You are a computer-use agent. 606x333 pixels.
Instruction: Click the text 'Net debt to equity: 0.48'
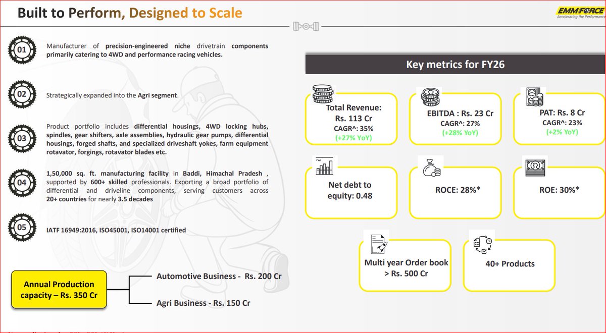pos(350,190)
